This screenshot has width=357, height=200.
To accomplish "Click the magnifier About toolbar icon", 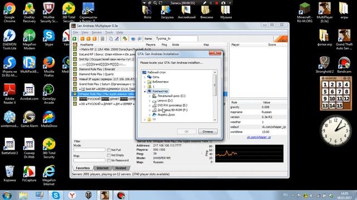I will pos(139,39).
